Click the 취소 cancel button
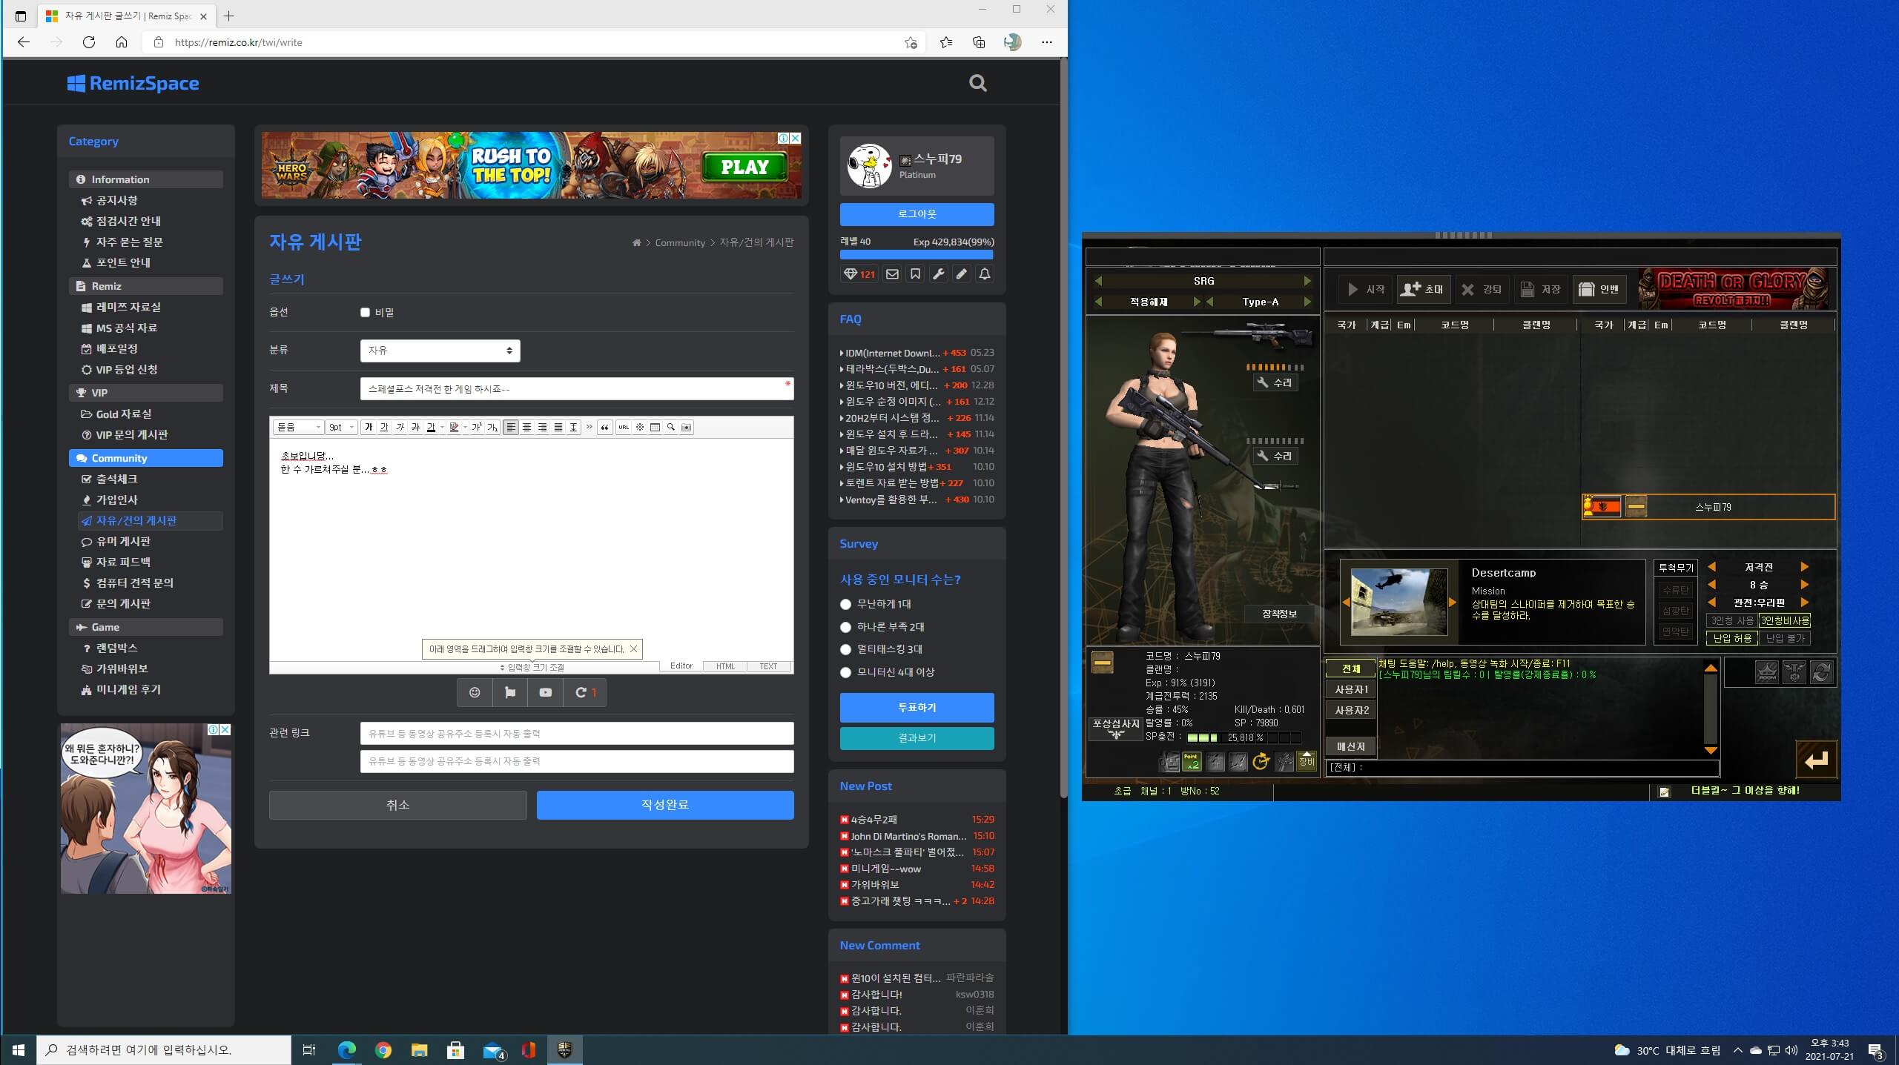The image size is (1899, 1065). (397, 805)
